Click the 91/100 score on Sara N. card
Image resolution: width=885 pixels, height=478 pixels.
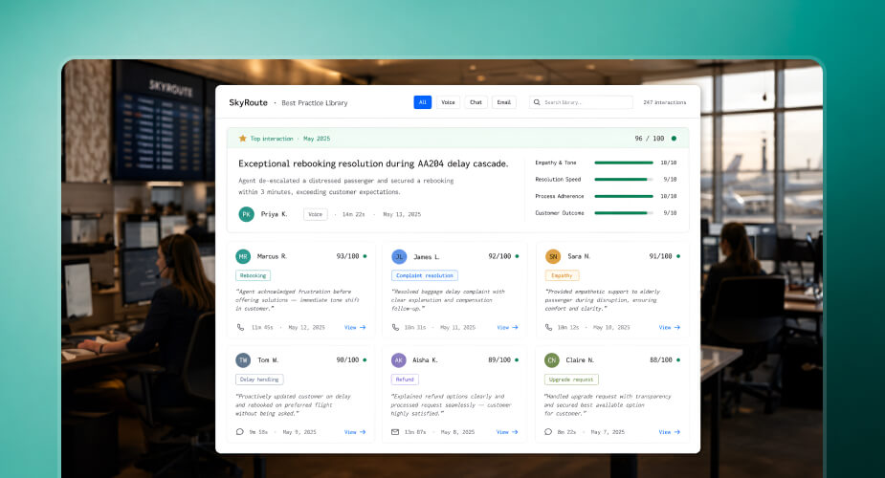coord(660,256)
